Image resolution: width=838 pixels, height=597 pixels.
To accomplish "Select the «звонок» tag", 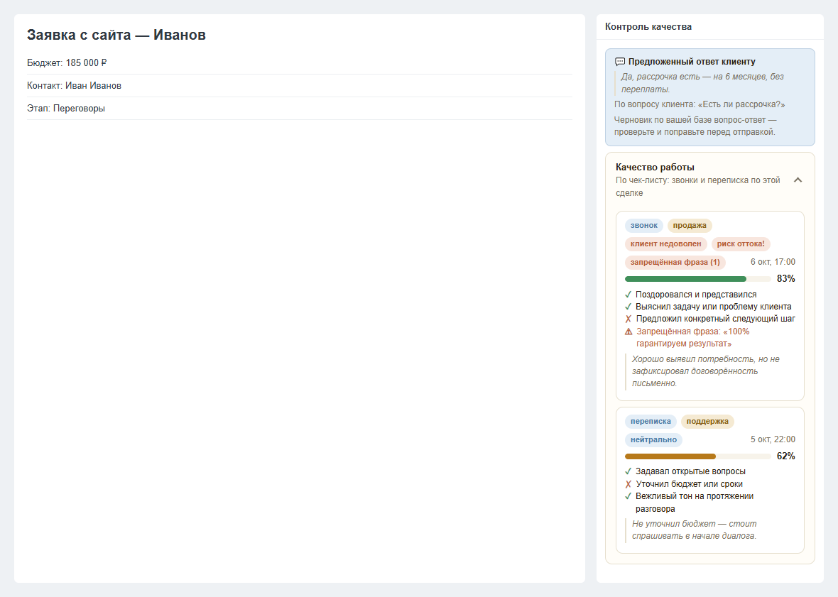I will (x=644, y=225).
